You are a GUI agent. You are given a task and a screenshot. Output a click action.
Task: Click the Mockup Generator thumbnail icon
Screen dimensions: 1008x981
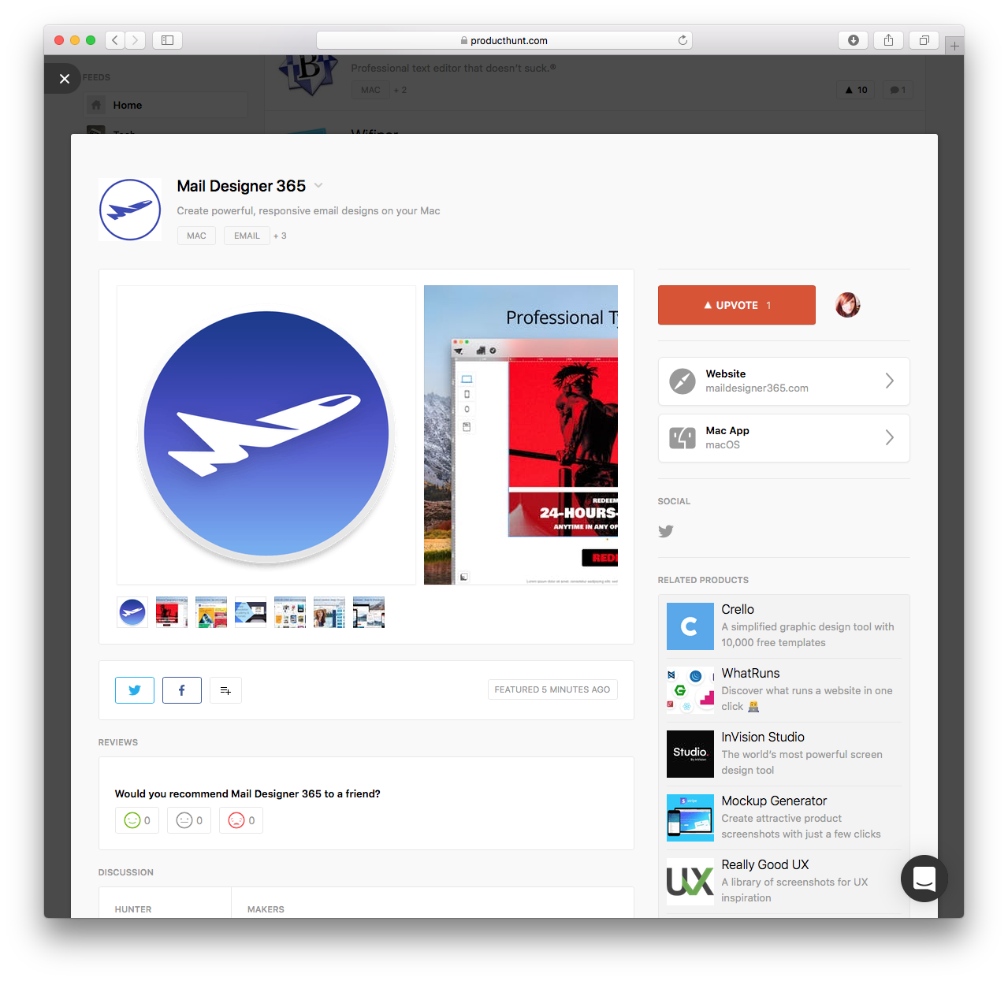690,818
